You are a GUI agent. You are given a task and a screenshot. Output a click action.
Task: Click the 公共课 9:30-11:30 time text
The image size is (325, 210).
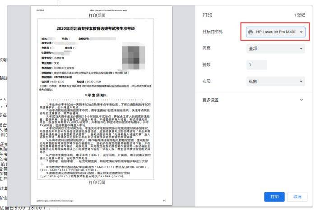53,82
